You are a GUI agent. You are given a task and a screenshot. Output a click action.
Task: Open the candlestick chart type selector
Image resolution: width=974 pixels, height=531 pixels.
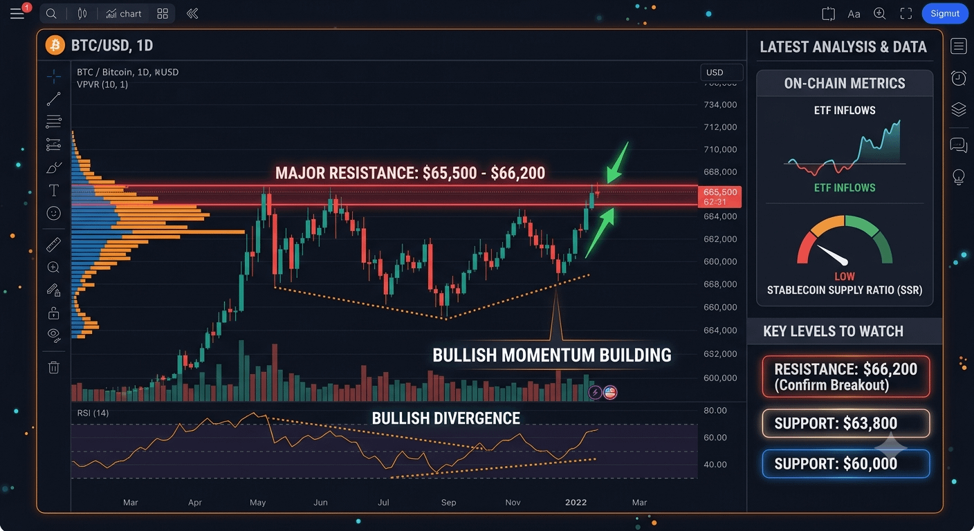[82, 13]
